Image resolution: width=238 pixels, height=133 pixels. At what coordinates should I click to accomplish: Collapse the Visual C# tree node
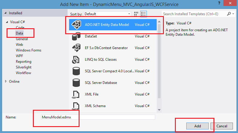[7, 22]
